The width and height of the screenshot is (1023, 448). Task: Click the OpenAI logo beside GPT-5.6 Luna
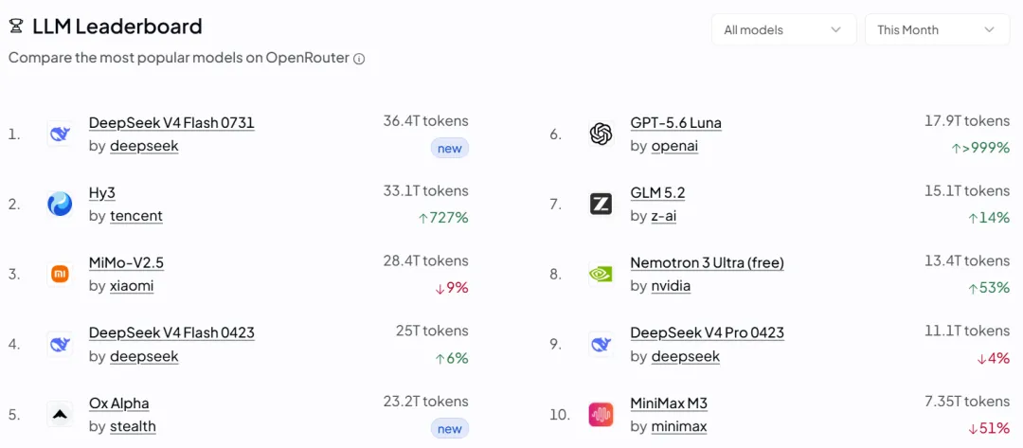601,134
